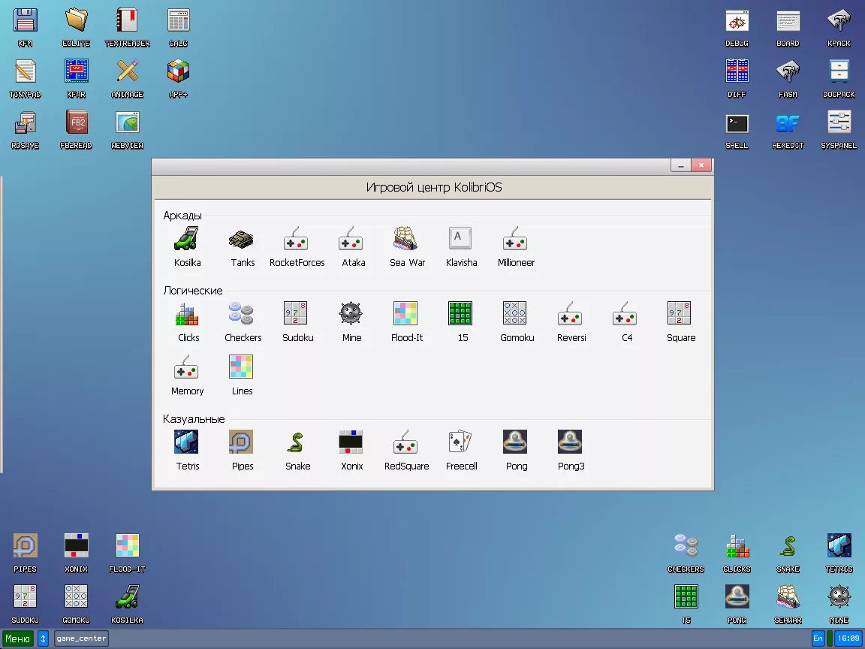Open the RDSAVE desktop icon

(x=25, y=130)
